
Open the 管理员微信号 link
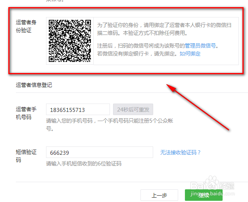pyautogui.click(x=200, y=46)
